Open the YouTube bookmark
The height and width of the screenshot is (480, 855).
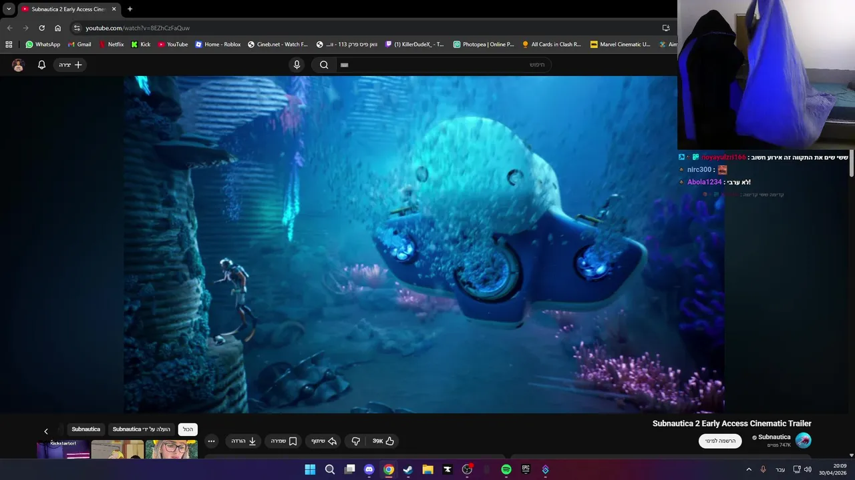[x=173, y=45]
